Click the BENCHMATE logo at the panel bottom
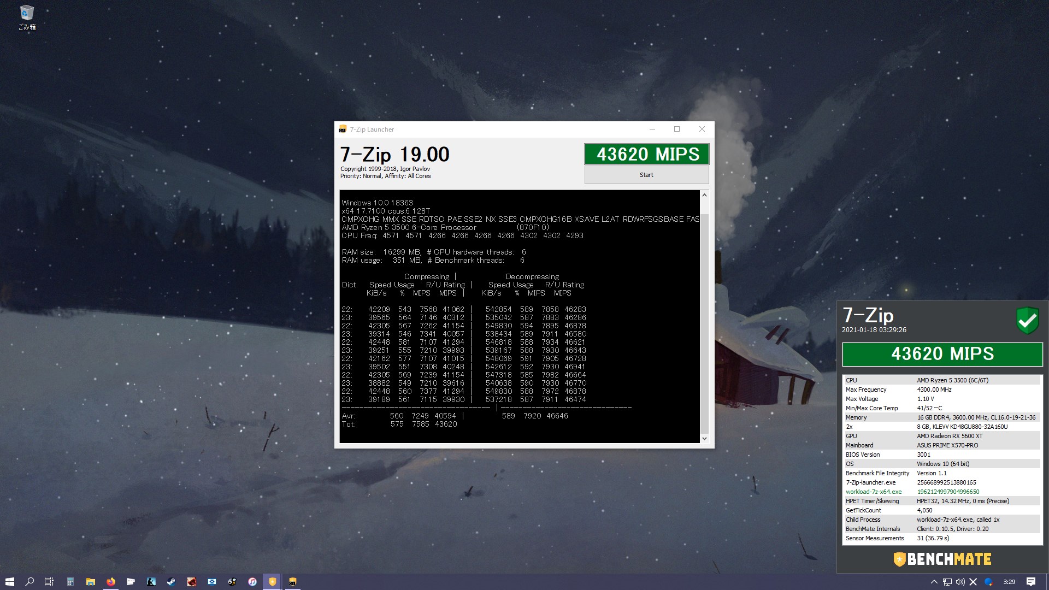This screenshot has width=1049, height=590. point(942,559)
